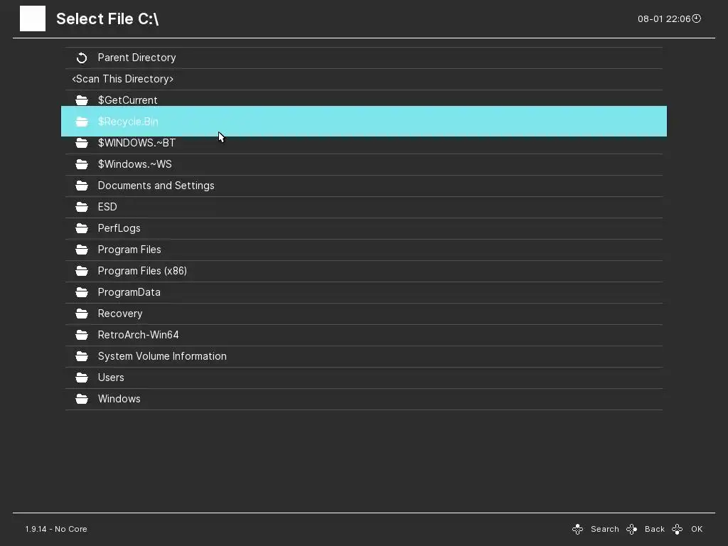Screen dimensions: 728x546
Task: Click the folder icon next to ESD
Action: pyautogui.click(x=82, y=207)
